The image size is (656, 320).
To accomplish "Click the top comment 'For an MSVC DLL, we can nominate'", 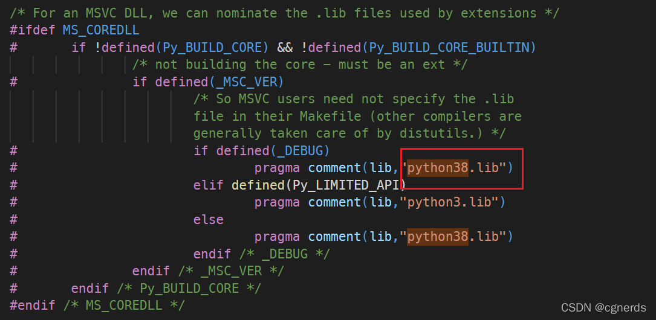I will (x=284, y=13).
